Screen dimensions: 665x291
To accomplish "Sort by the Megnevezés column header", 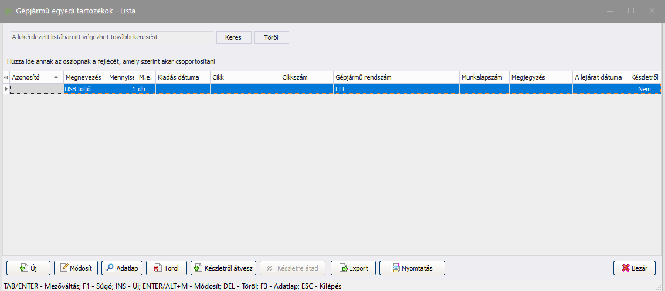I will pos(84,77).
